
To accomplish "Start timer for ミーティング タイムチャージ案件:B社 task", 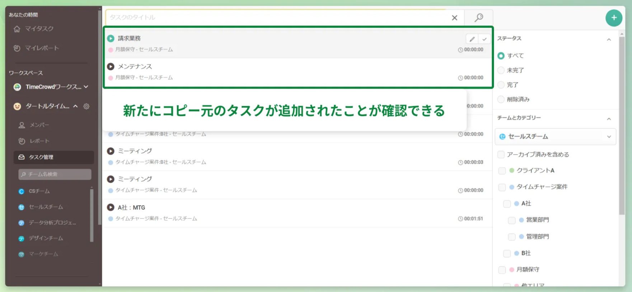I will tap(111, 151).
